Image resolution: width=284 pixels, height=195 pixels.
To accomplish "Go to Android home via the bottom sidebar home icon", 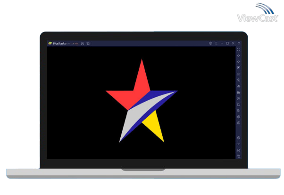I will click(x=239, y=150).
